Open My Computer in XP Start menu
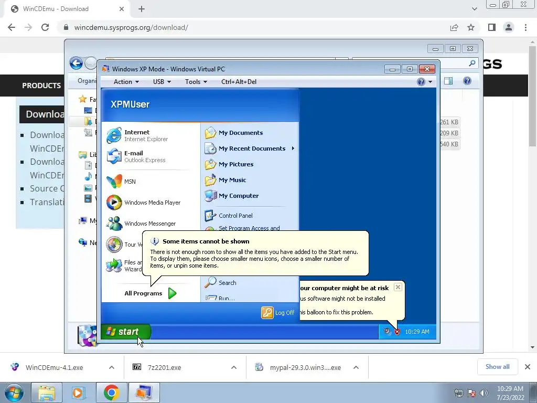 pyautogui.click(x=232, y=196)
